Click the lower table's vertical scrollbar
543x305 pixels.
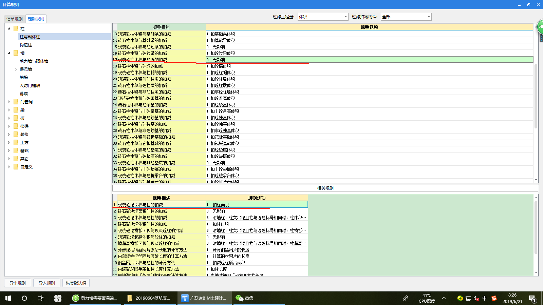536,227
